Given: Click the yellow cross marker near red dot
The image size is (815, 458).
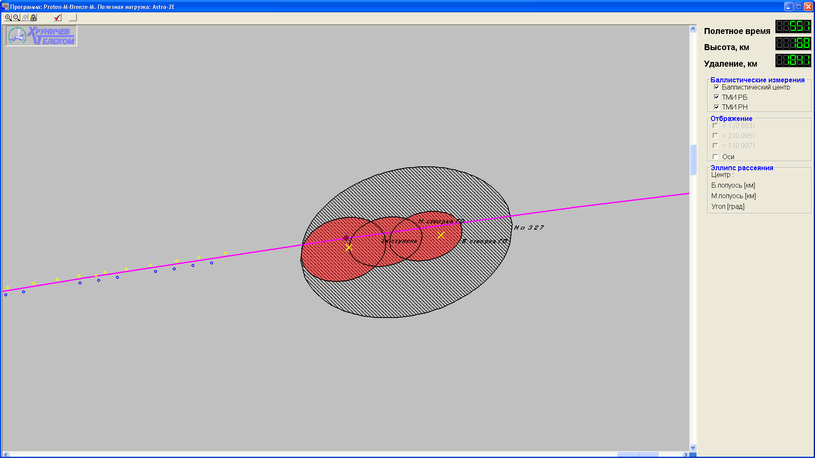Looking at the screenshot, I should (348, 247).
